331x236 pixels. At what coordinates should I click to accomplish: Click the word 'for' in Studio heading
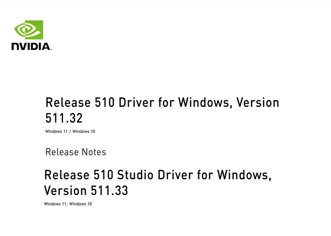(x=205, y=175)
